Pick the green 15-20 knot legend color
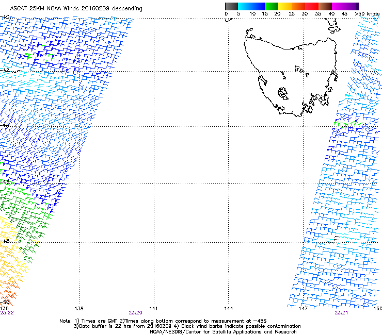The height and width of the screenshot is (335, 382). pyautogui.click(x=272, y=6)
